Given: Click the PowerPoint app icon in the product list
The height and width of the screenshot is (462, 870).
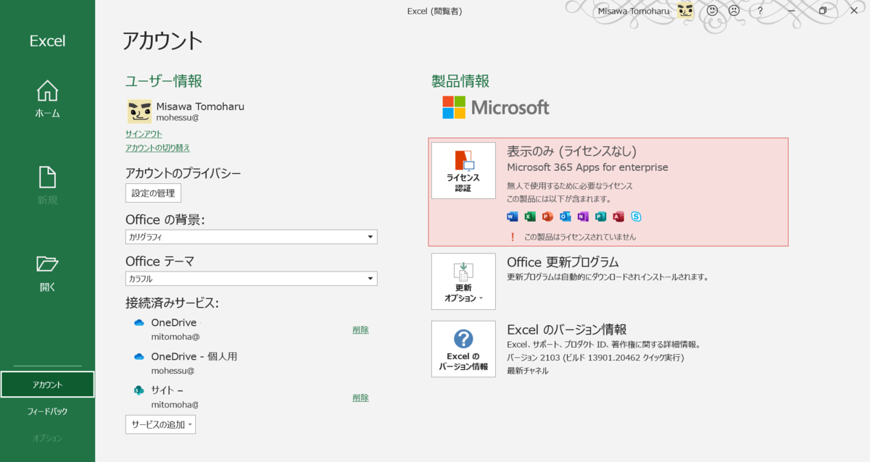Looking at the screenshot, I should point(547,217).
